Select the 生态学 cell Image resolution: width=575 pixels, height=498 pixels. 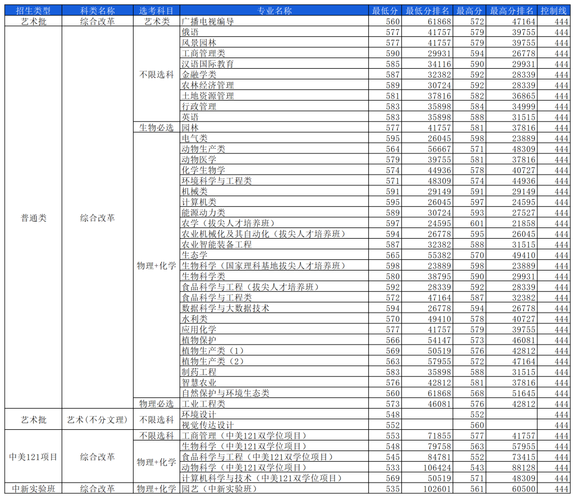click(274, 255)
